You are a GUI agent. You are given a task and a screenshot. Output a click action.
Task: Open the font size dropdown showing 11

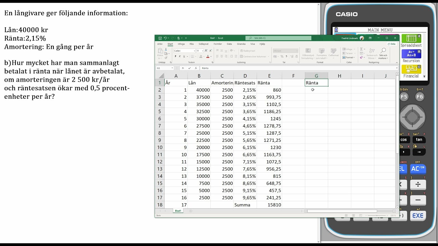(x=203, y=51)
